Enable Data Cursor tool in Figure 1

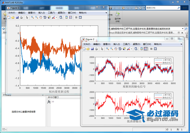(49, 18)
